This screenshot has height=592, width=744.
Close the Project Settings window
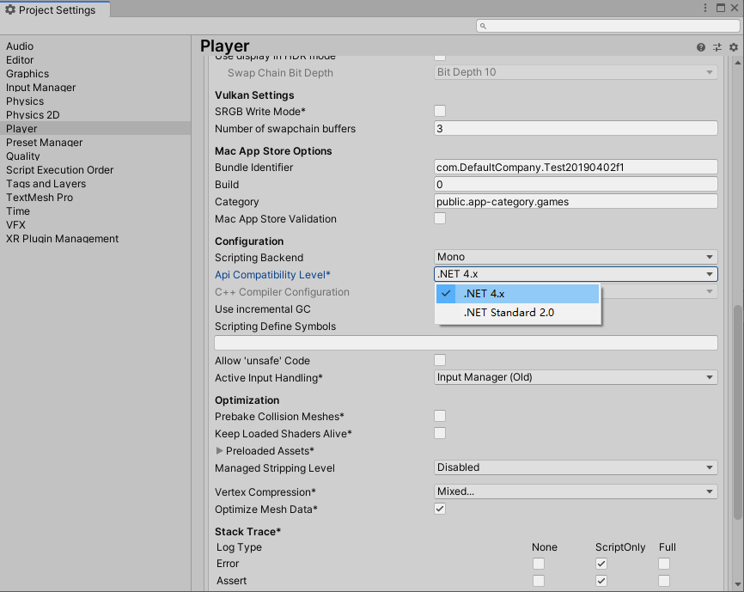734,9
